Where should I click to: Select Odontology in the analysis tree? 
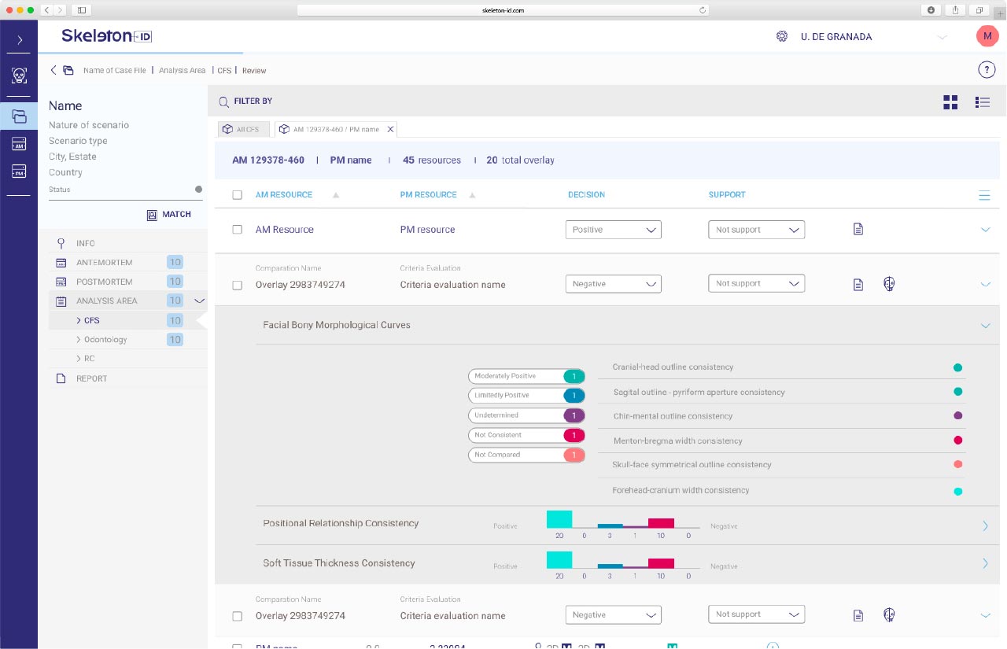pos(105,340)
